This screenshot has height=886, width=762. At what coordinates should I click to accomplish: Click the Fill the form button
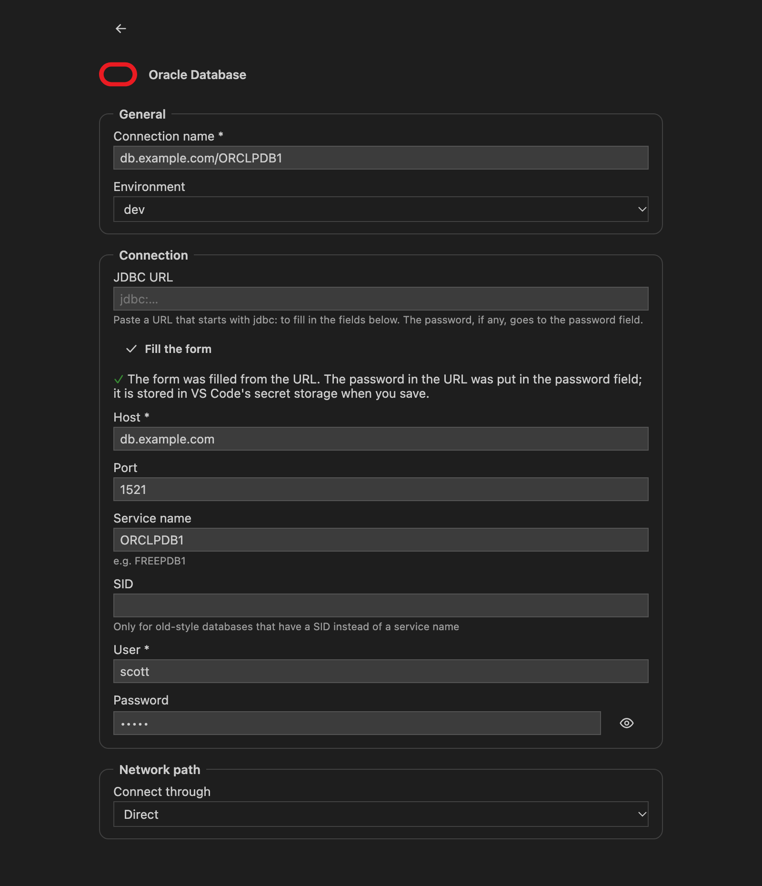coord(169,349)
